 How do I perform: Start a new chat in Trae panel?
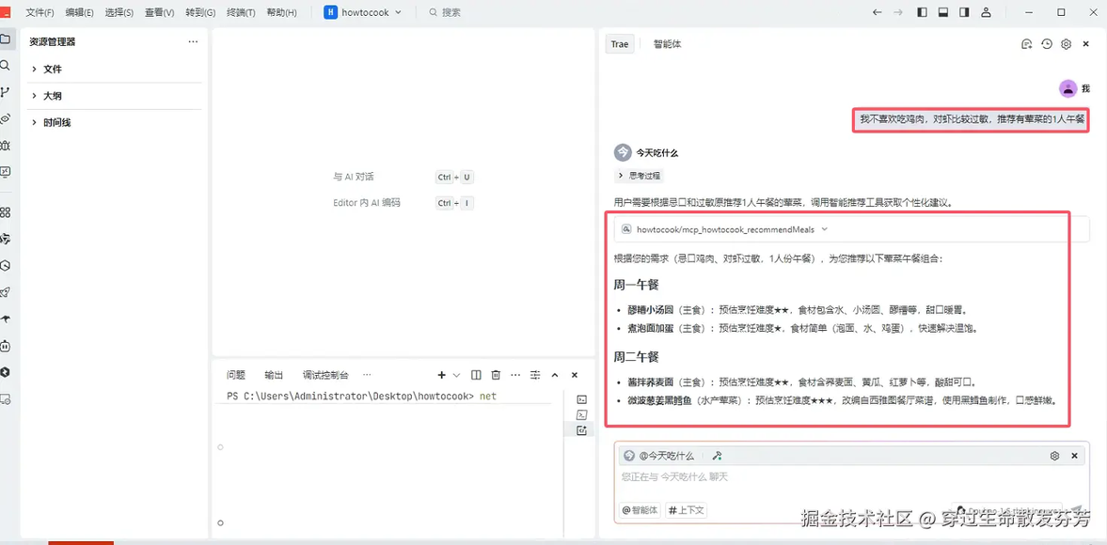point(1026,44)
